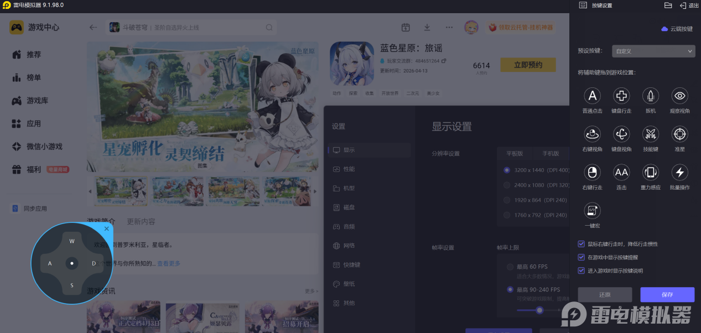Screen dimensions: 701x333
Task: Select the 观察视角 eye icon
Action: pyautogui.click(x=680, y=96)
